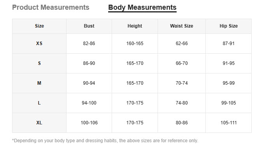Click the 82-86 bust cell

point(89,44)
